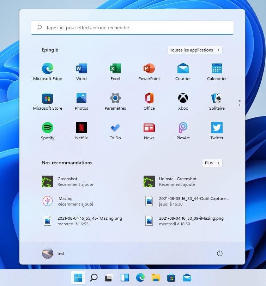Open the Netflix app
266x286 pixels.
81,131
